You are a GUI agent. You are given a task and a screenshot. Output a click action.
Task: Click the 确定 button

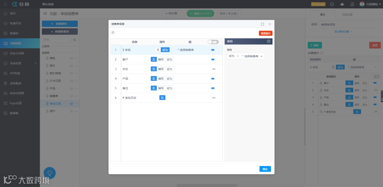[x=265, y=169]
